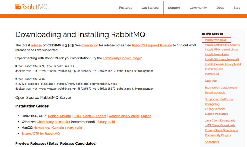Click the 'Installation Guides' heading

(32, 106)
